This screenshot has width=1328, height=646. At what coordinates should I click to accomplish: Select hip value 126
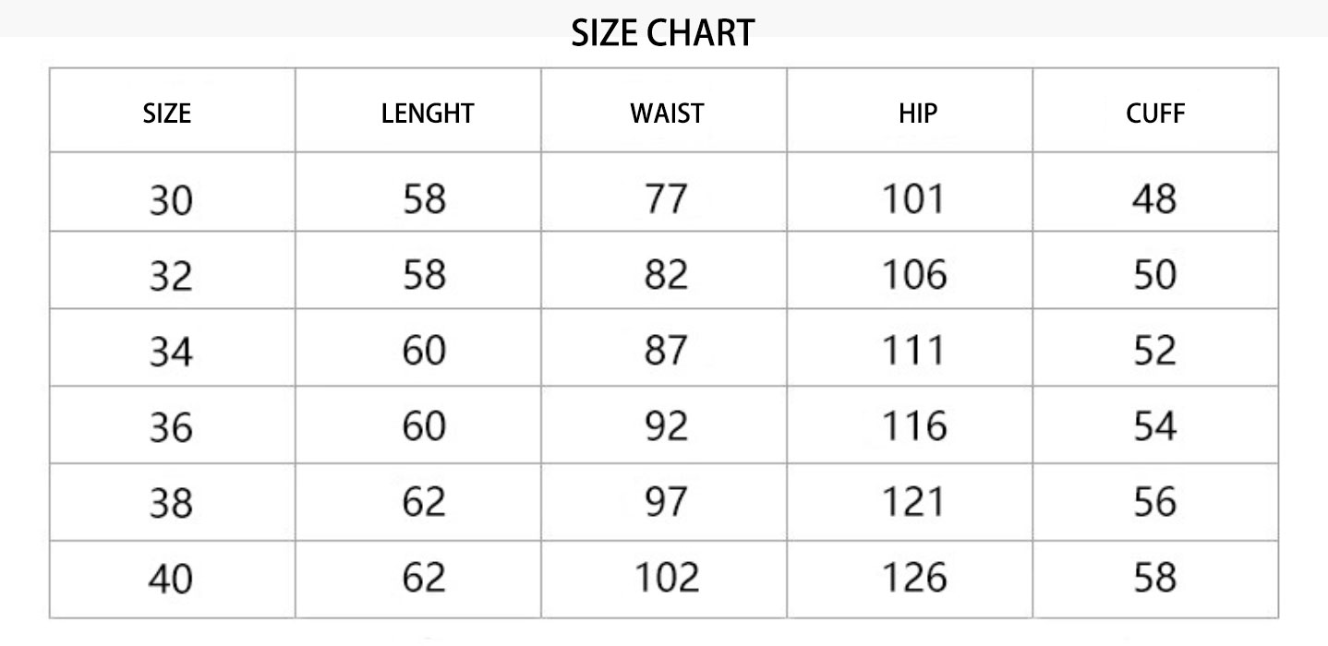tap(913, 578)
